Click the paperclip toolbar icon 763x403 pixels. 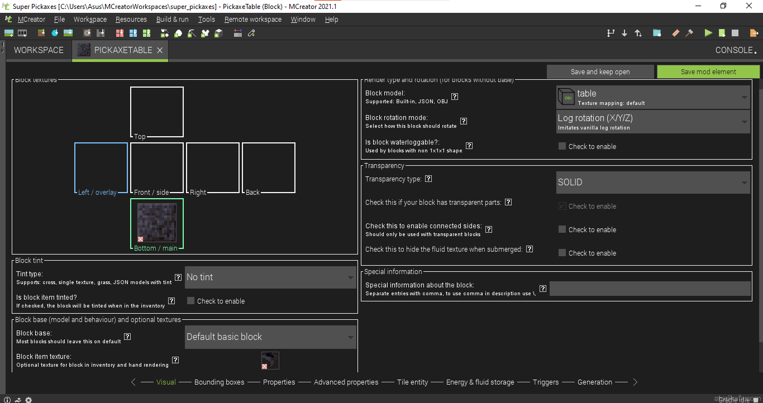point(251,33)
